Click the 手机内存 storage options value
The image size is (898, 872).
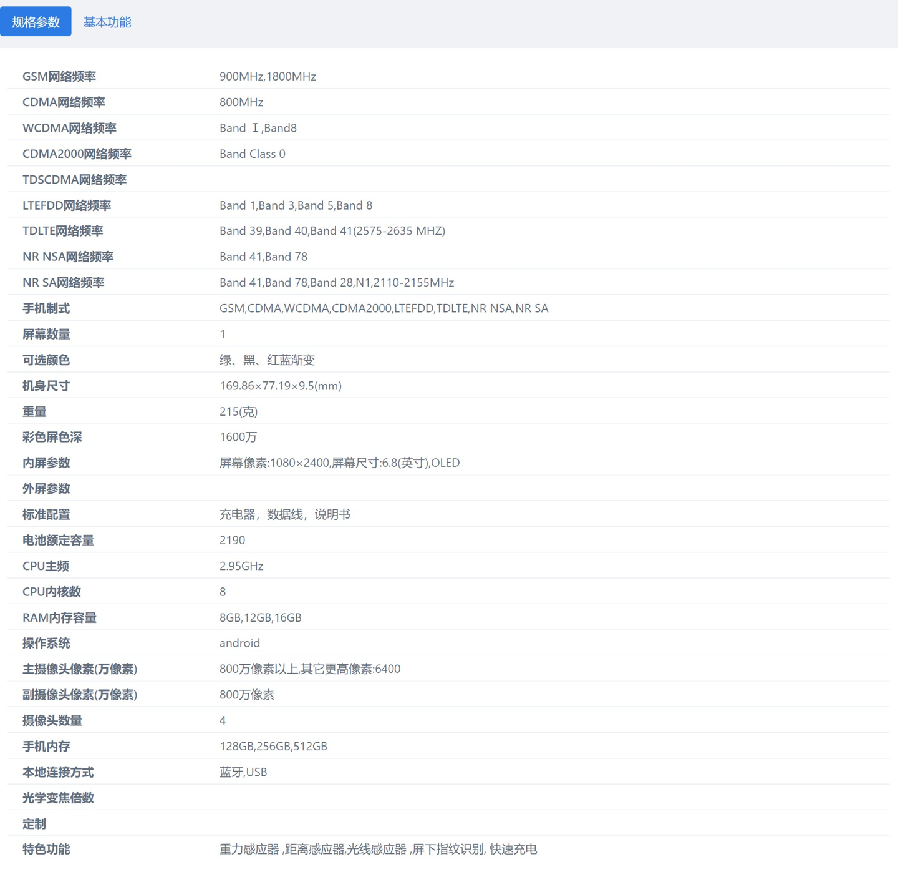click(x=273, y=746)
